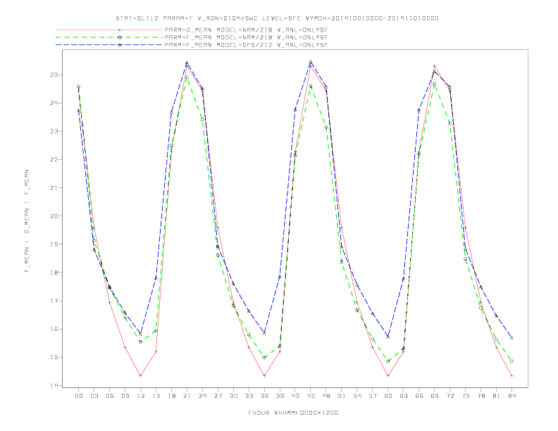Screen dimensions: 558x431
Task: Click the red solid line sample in legend
Action: point(109,30)
